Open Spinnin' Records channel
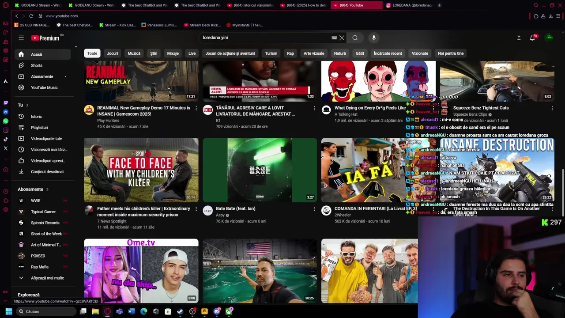Viewport: 565px width, 318px height. tap(42, 223)
